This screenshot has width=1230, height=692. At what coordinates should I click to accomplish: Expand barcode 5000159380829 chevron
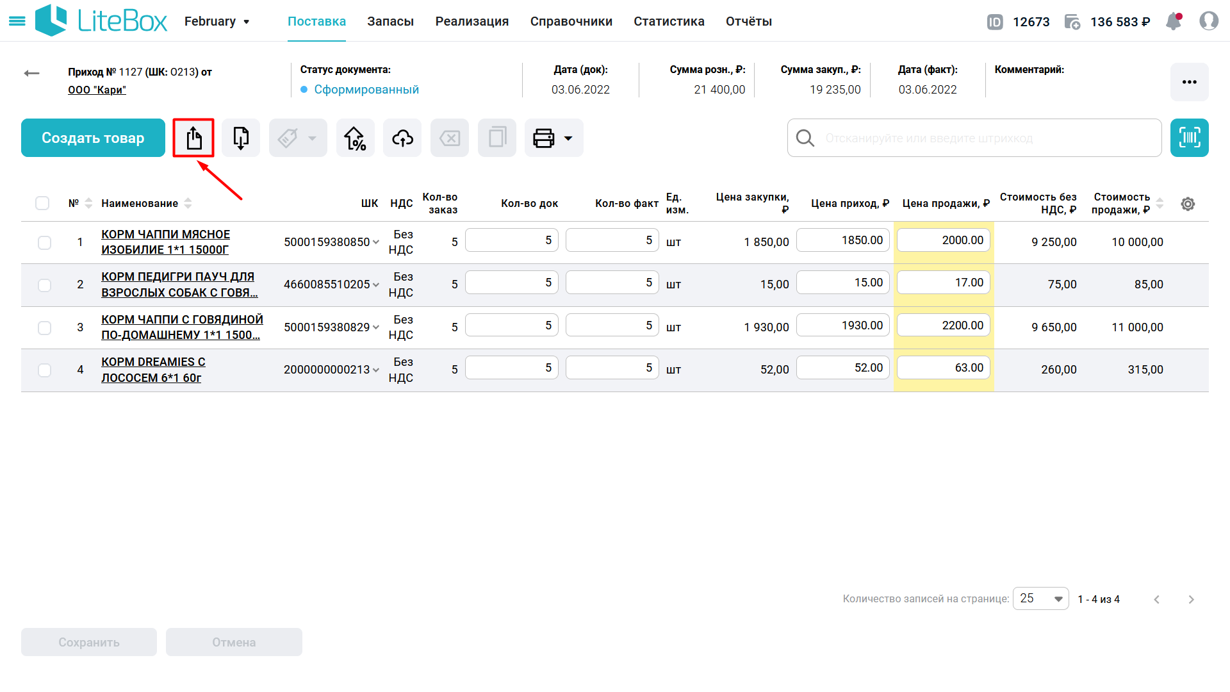[376, 327]
